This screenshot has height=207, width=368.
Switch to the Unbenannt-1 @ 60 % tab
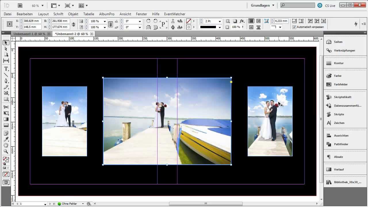coord(29,34)
